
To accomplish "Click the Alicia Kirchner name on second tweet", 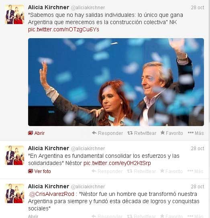I will coord(49,148).
